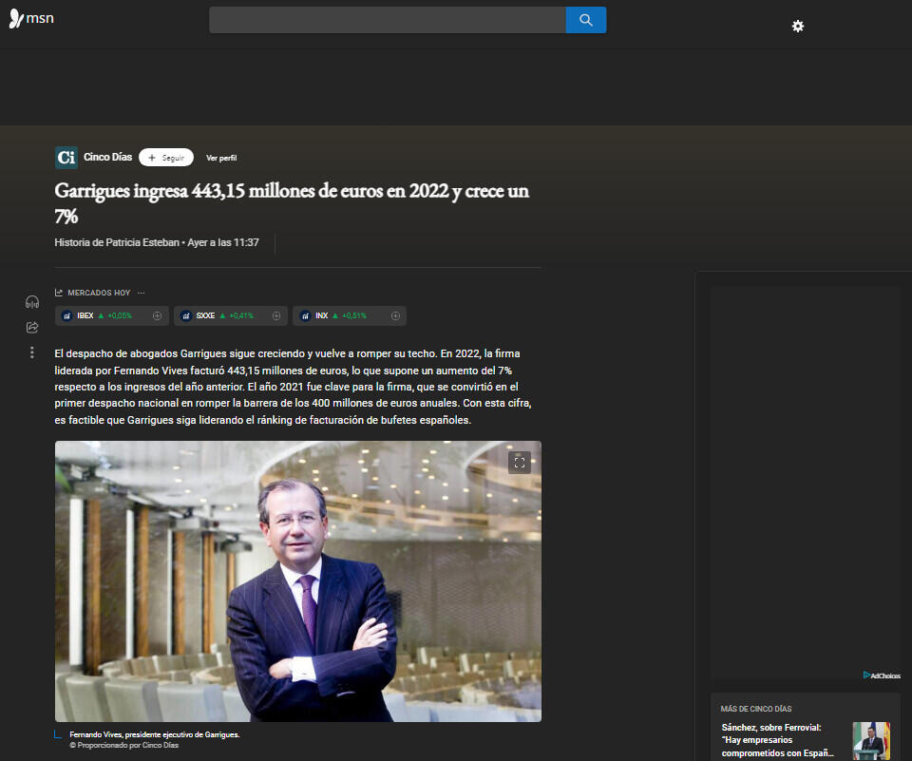Add SXXE to watchlist with plus

(x=276, y=315)
